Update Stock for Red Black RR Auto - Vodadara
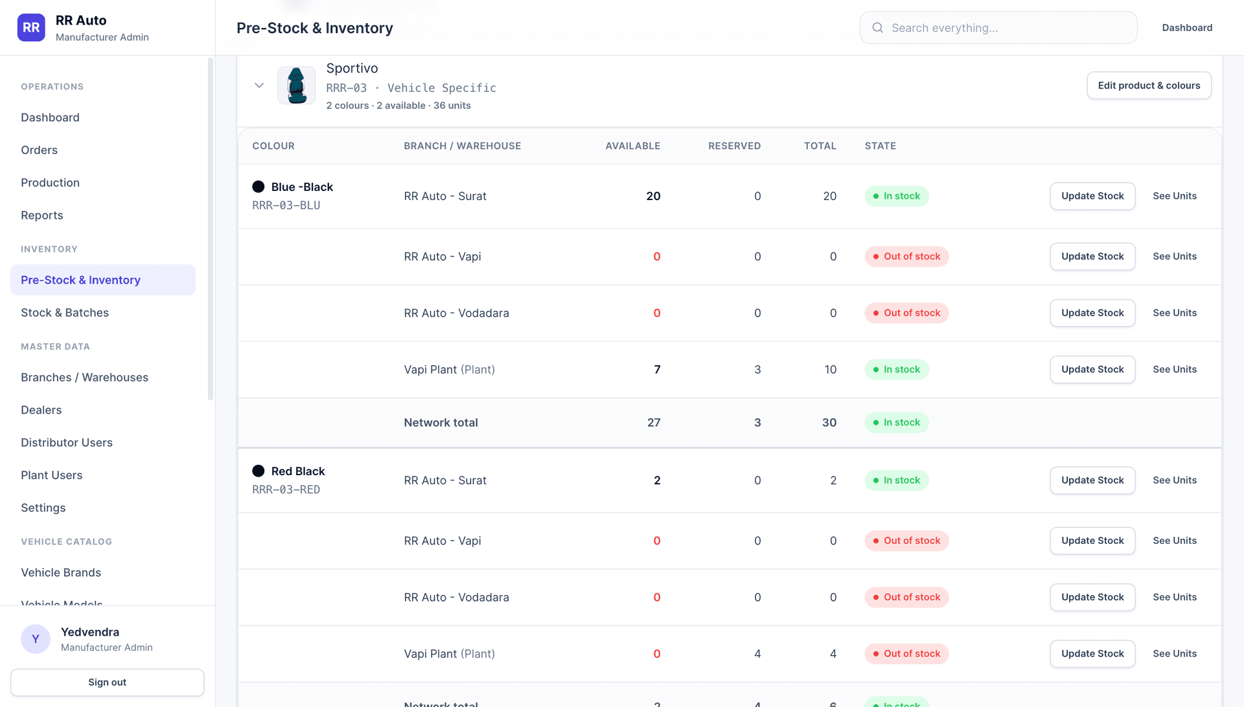The image size is (1244, 707). click(x=1092, y=597)
